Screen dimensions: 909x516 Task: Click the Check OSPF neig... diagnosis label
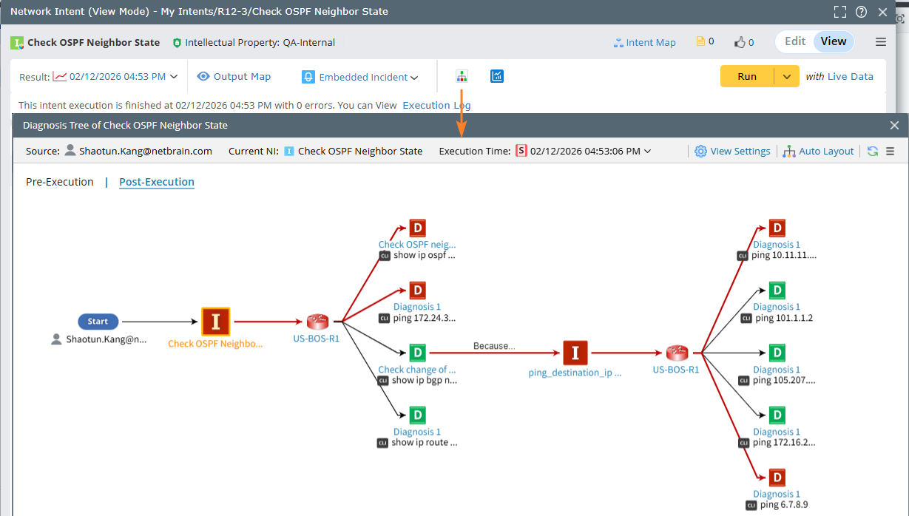coord(417,244)
